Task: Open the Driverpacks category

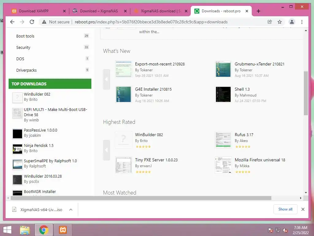Action: tap(26, 70)
